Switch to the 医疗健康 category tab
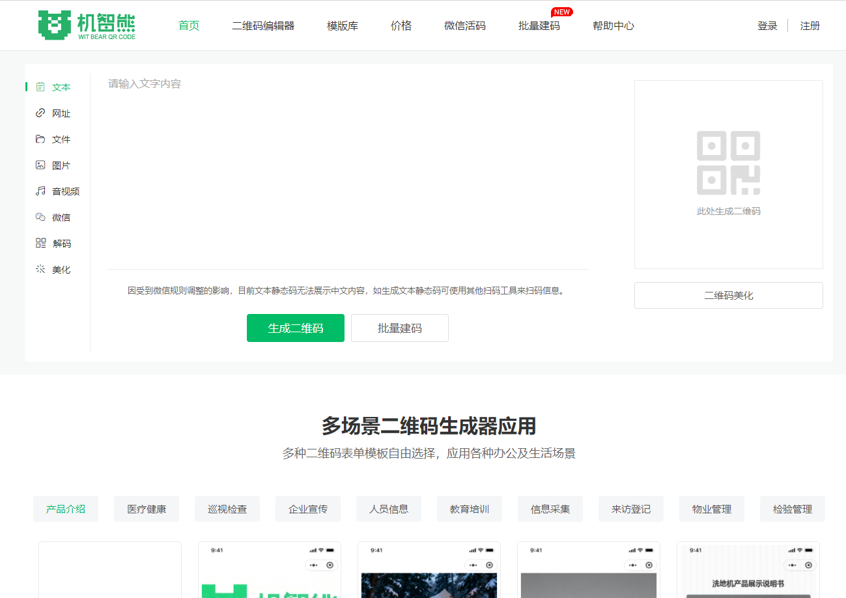This screenshot has height=598, width=846. pos(147,509)
